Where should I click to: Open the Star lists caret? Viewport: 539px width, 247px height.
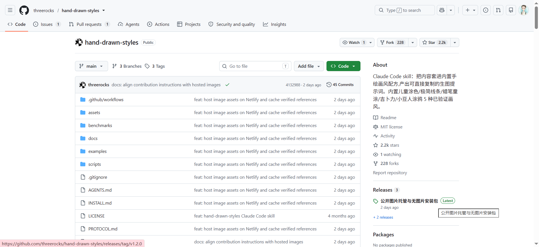455,42
